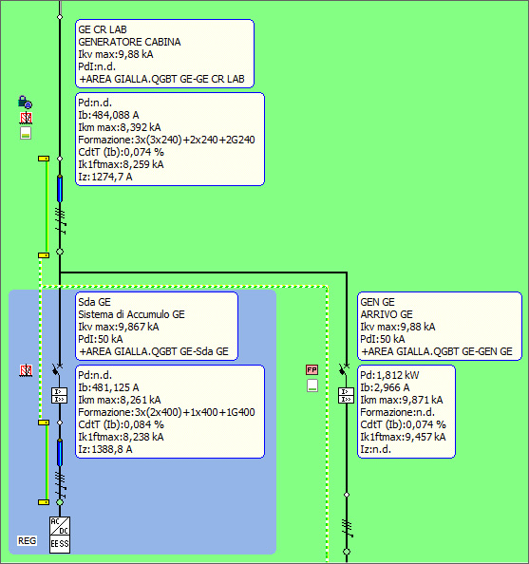The image size is (529, 564).
Task: Select the Sda GE circuit breaker switch symbol
Action: click(x=57, y=369)
